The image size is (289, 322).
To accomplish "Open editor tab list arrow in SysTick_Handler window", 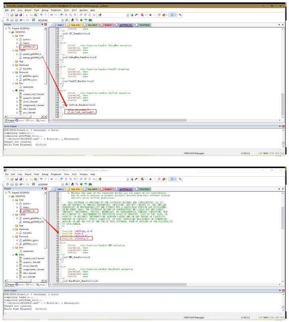I will (279, 25).
